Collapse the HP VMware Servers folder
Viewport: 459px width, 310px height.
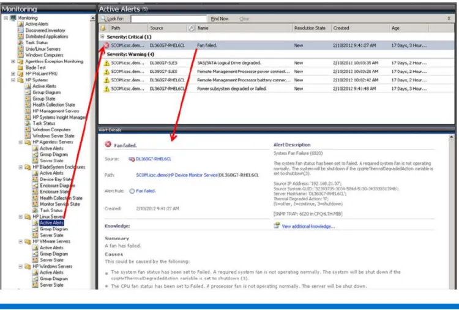[x=20, y=242]
